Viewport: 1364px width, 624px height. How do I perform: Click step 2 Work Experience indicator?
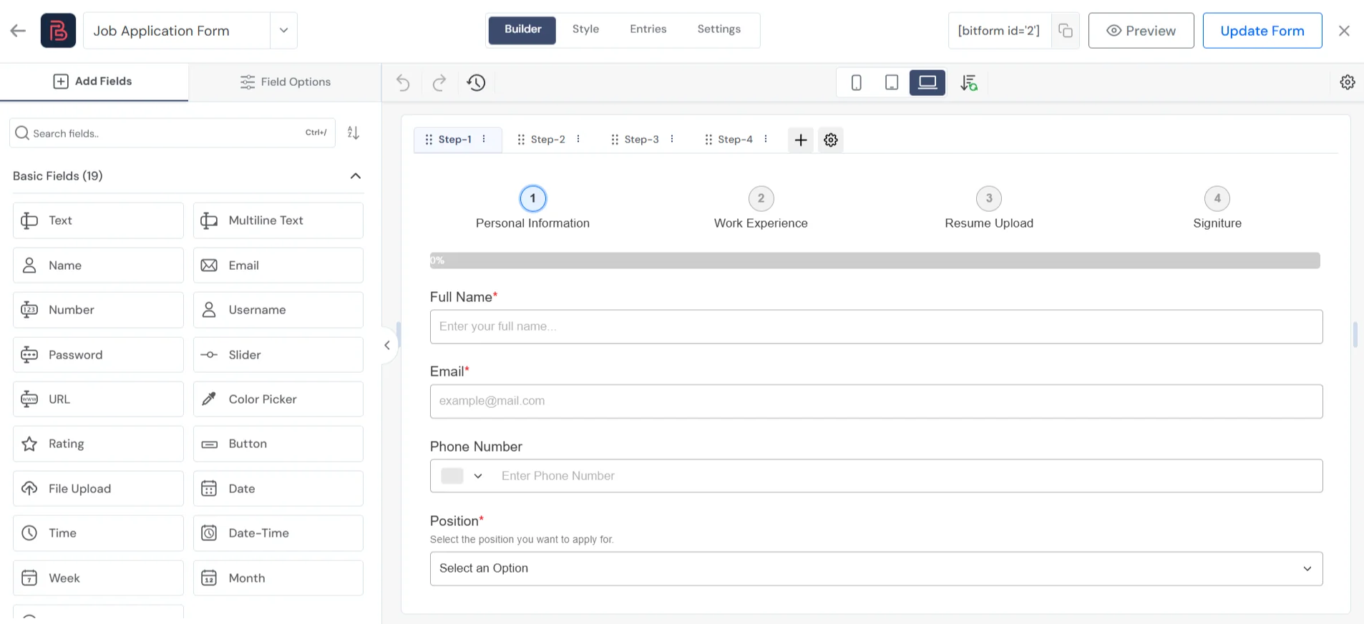(761, 199)
